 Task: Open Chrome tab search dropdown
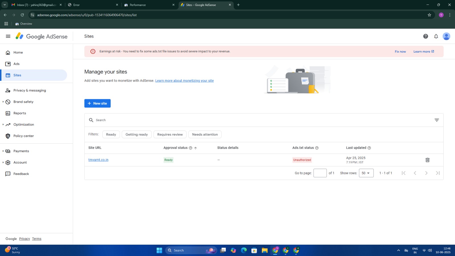pos(5,5)
